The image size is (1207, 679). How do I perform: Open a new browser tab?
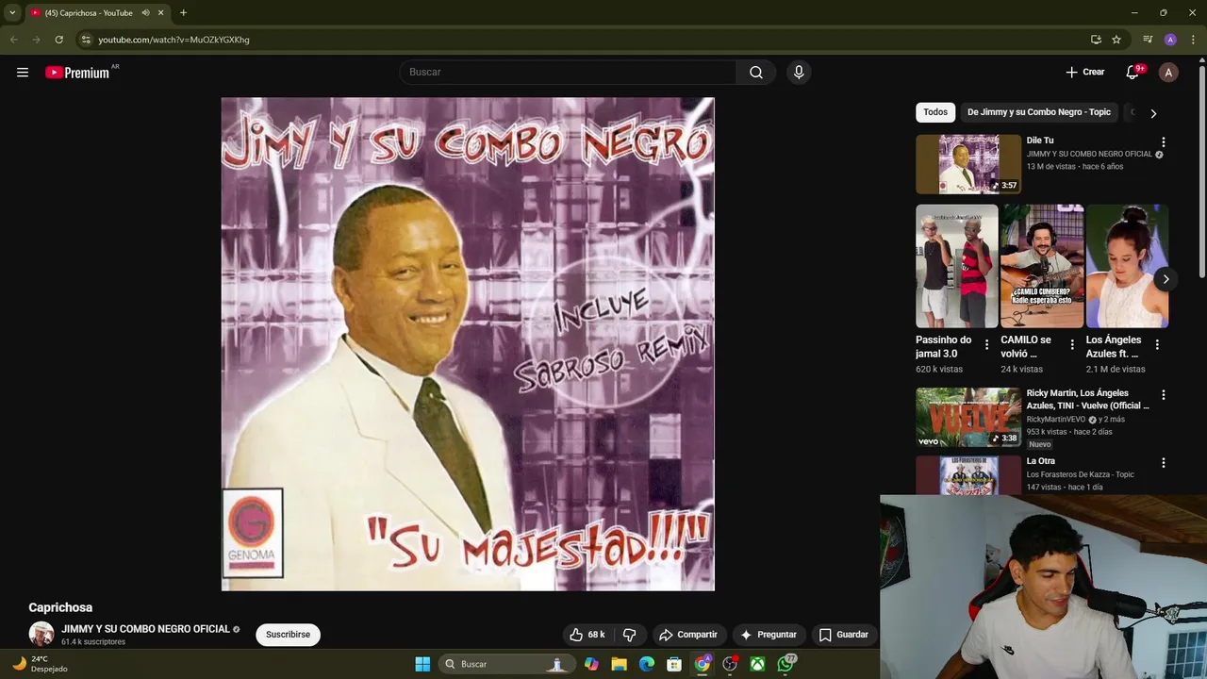click(183, 13)
